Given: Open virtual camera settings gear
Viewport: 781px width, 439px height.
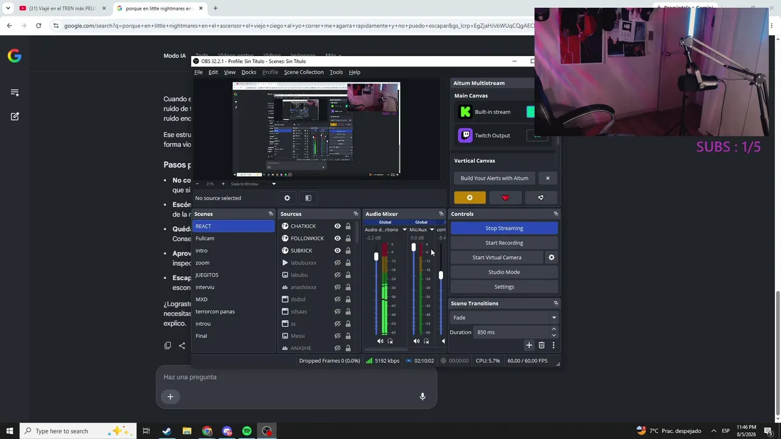Looking at the screenshot, I should (x=552, y=257).
